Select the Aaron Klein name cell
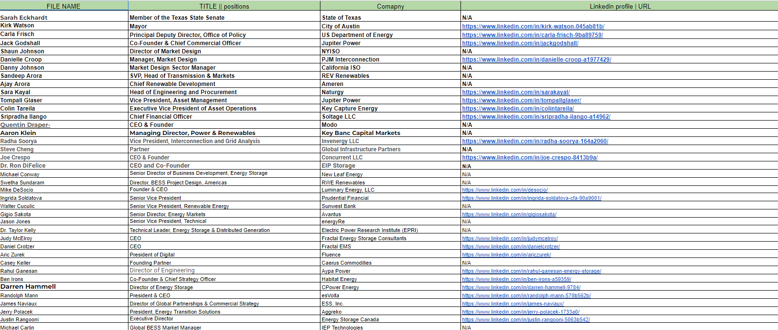The width and height of the screenshot is (778, 330). coord(64,133)
